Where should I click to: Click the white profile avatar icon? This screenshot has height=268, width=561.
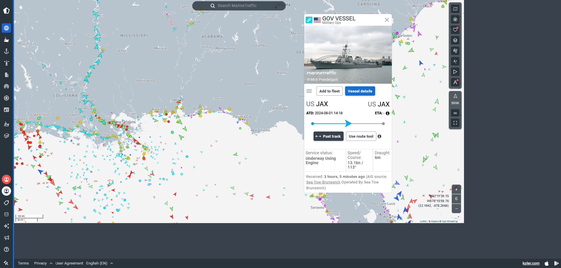point(6,191)
